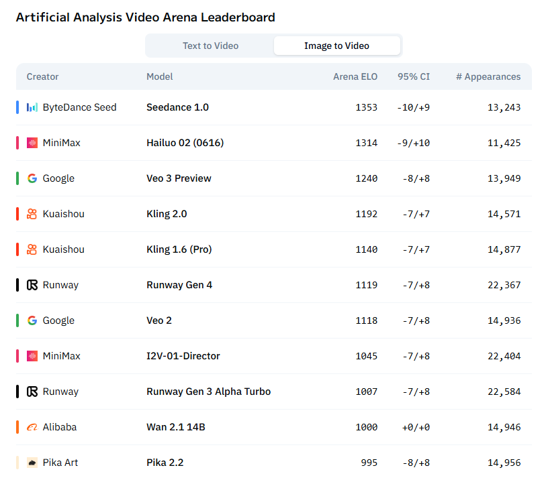Screen dimensions: 542x480
Task: Click the confidence interval +0/+0
Action: tap(416, 427)
